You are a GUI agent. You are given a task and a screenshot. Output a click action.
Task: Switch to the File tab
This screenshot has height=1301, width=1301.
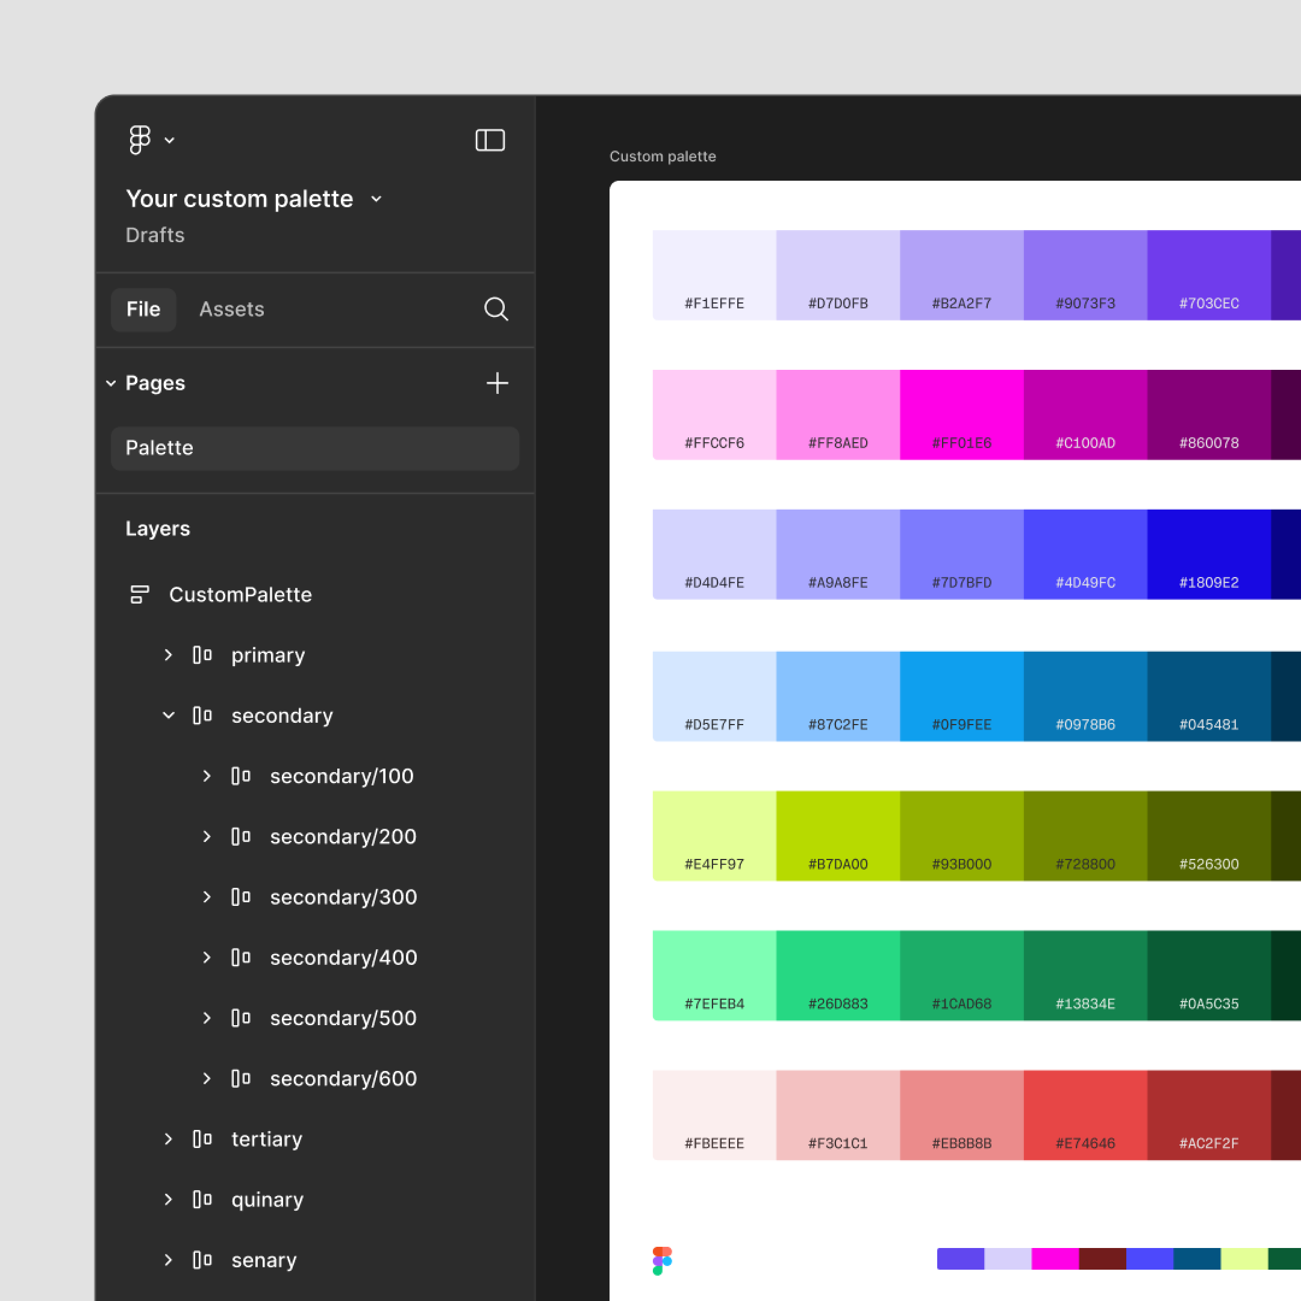coord(143,309)
